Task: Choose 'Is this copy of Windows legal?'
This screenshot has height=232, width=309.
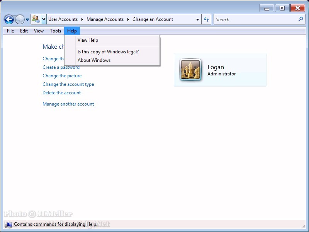Action: pyautogui.click(x=108, y=52)
